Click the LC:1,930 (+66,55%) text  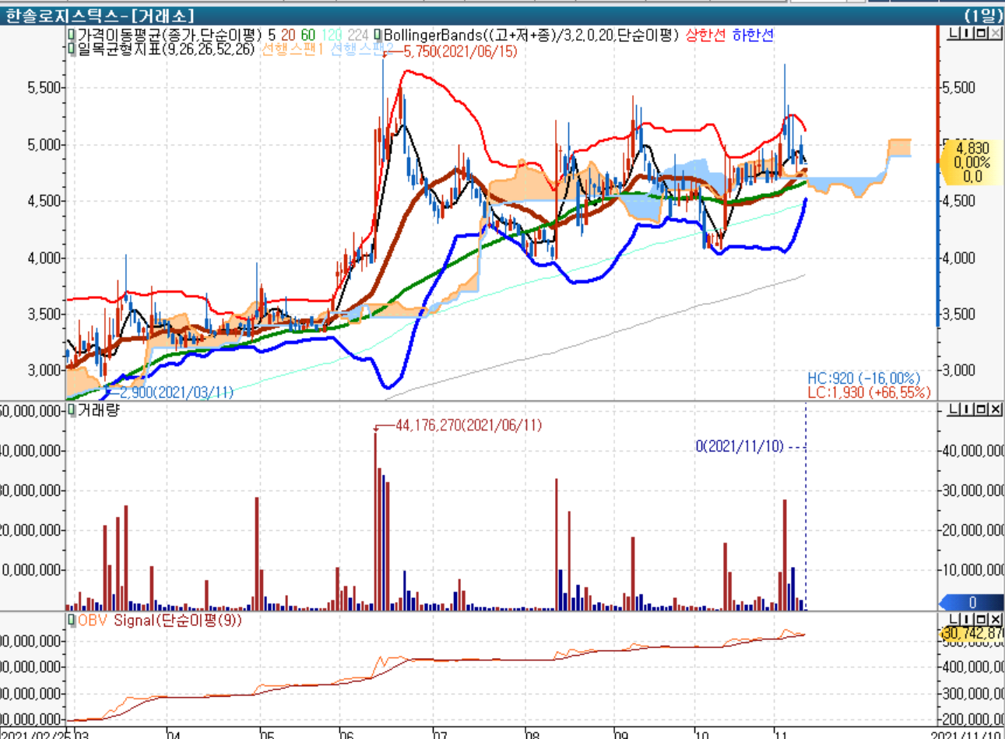pos(869,392)
